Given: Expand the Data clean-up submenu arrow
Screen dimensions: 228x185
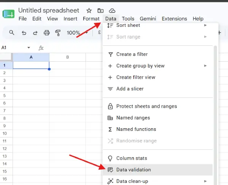Looking at the screenshot, I should [x=205, y=181].
